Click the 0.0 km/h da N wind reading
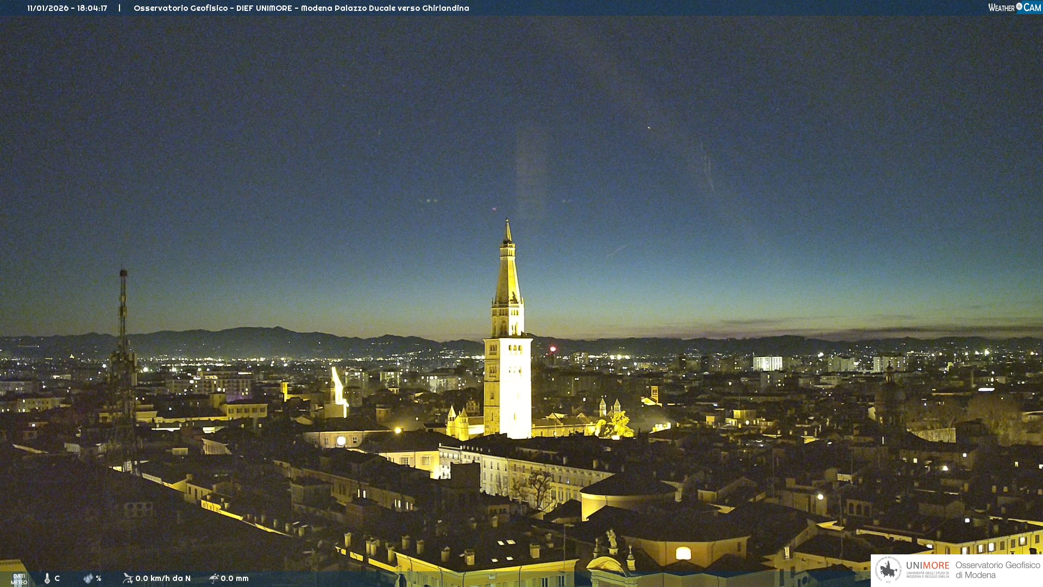This screenshot has height=587, width=1043. tap(163, 578)
